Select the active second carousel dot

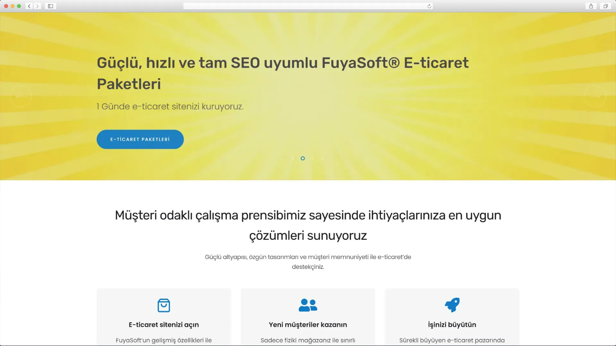click(x=303, y=158)
